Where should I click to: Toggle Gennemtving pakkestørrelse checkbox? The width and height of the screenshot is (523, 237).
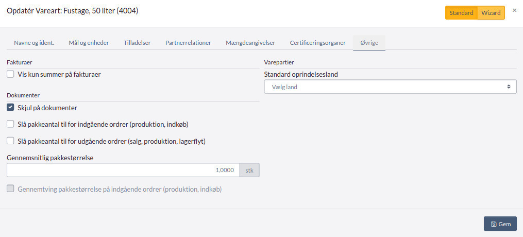pos(11,189)
